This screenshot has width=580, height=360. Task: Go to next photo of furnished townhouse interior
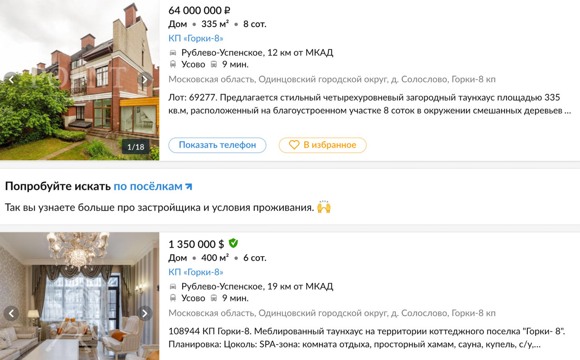click(145, 313)
